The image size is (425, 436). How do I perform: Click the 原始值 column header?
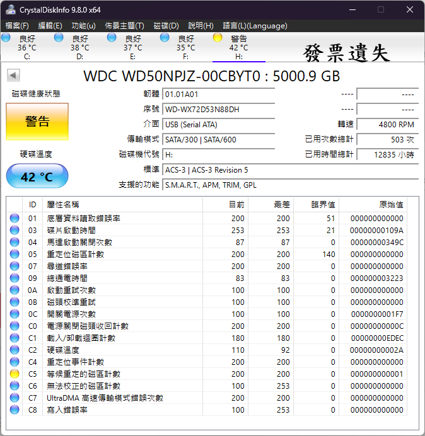390,204
